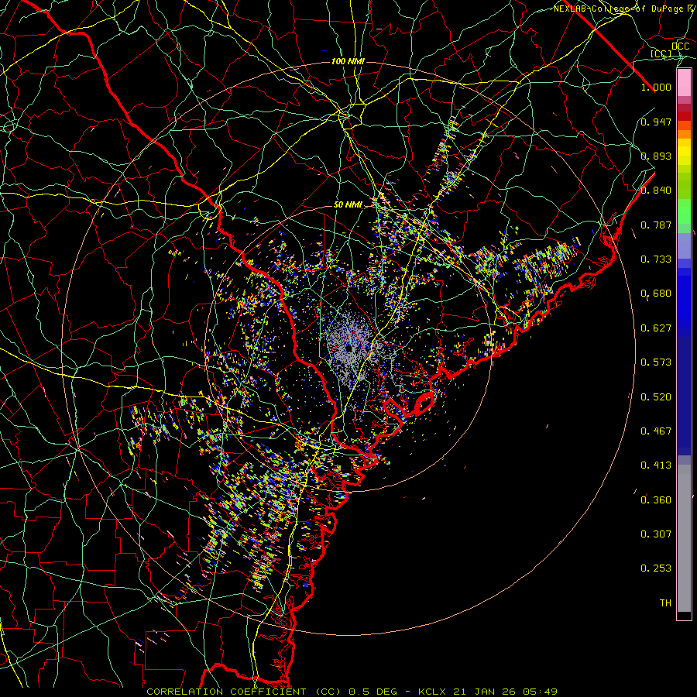Click the 0.893 scale value
Viewport: 697px width, 697px height.
[656, 156]
